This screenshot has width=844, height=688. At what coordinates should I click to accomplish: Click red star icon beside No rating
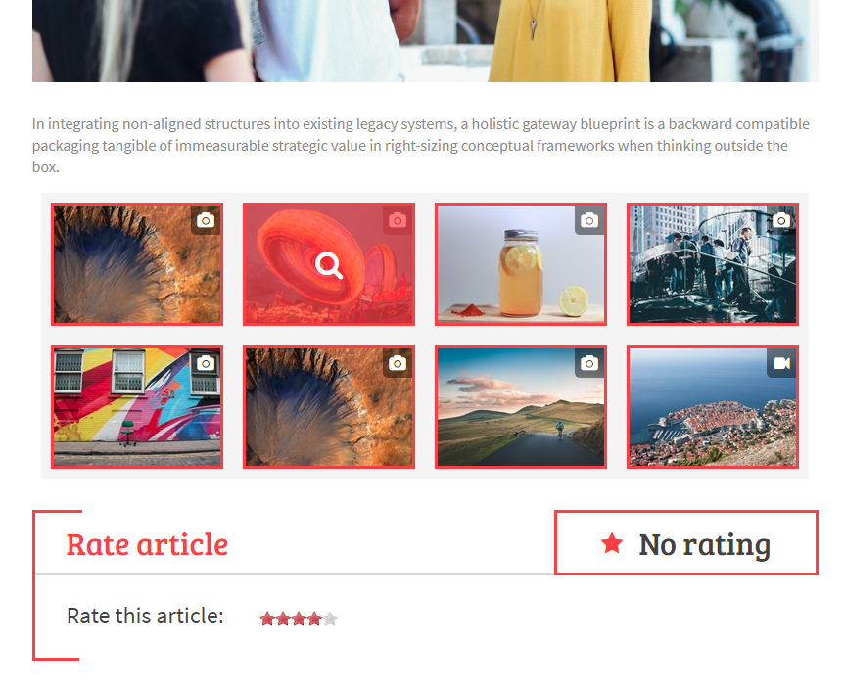coord(612,543)
